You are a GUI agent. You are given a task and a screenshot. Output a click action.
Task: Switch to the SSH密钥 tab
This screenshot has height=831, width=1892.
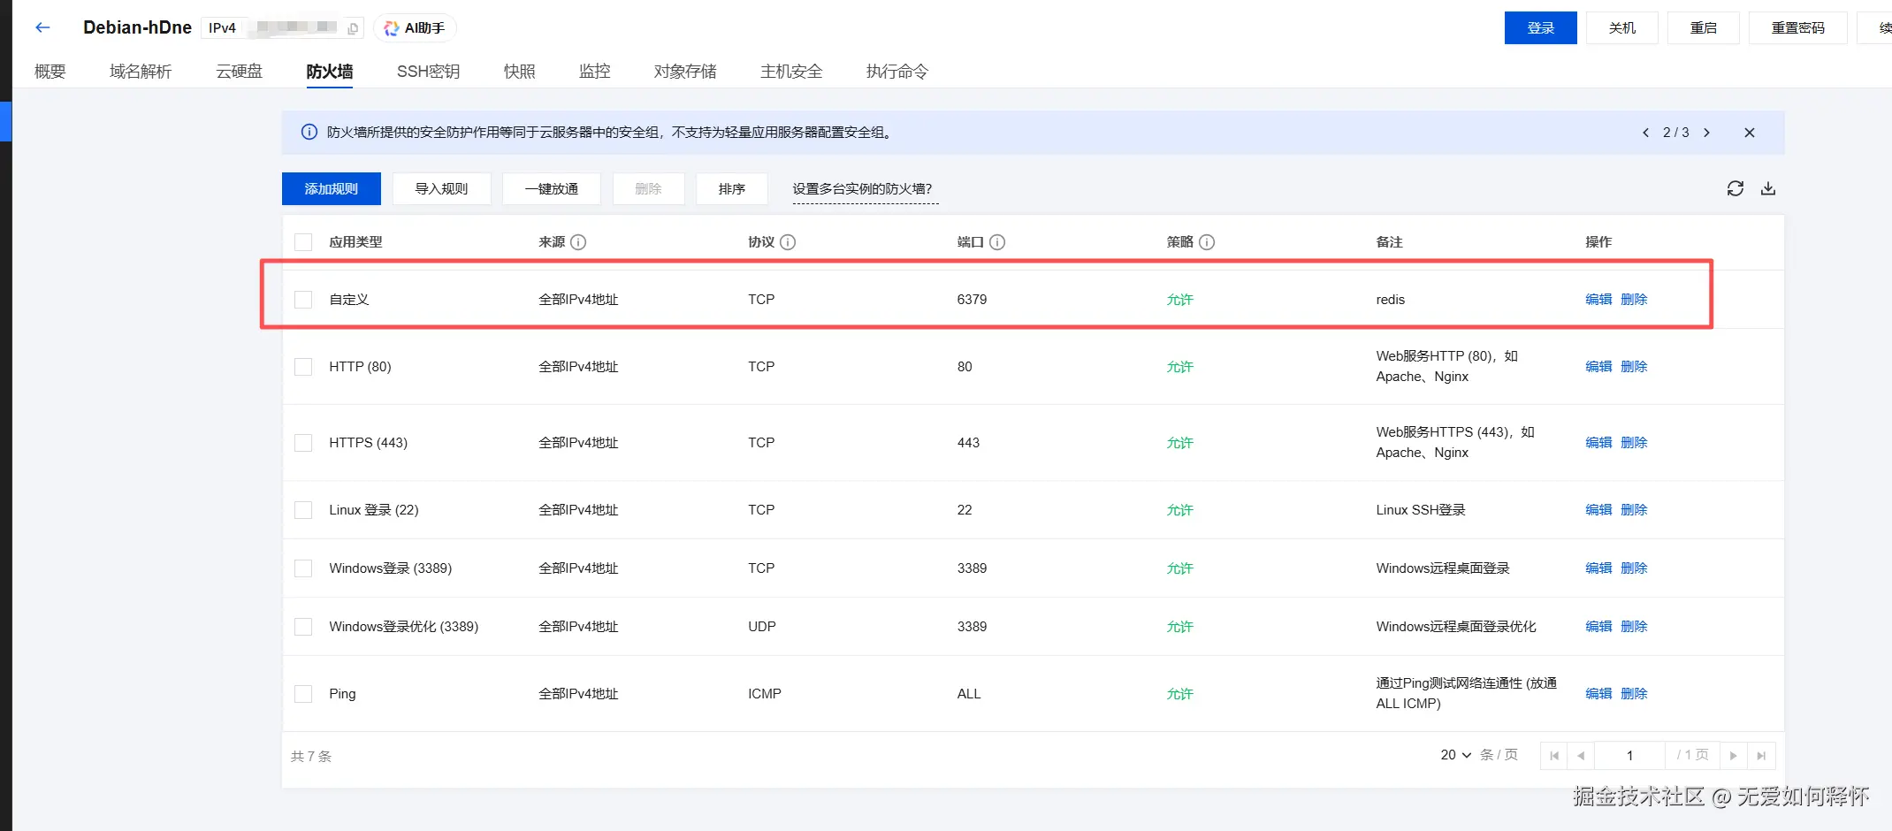pyautogui.click(x=428, y=72)
